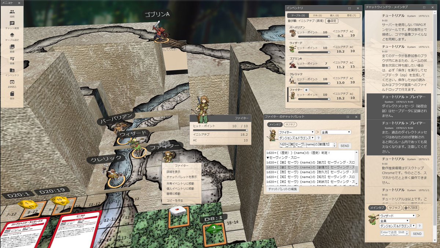
Task: Open the ファイター sender dropdown in chat palette
Action: coord(296,132)
